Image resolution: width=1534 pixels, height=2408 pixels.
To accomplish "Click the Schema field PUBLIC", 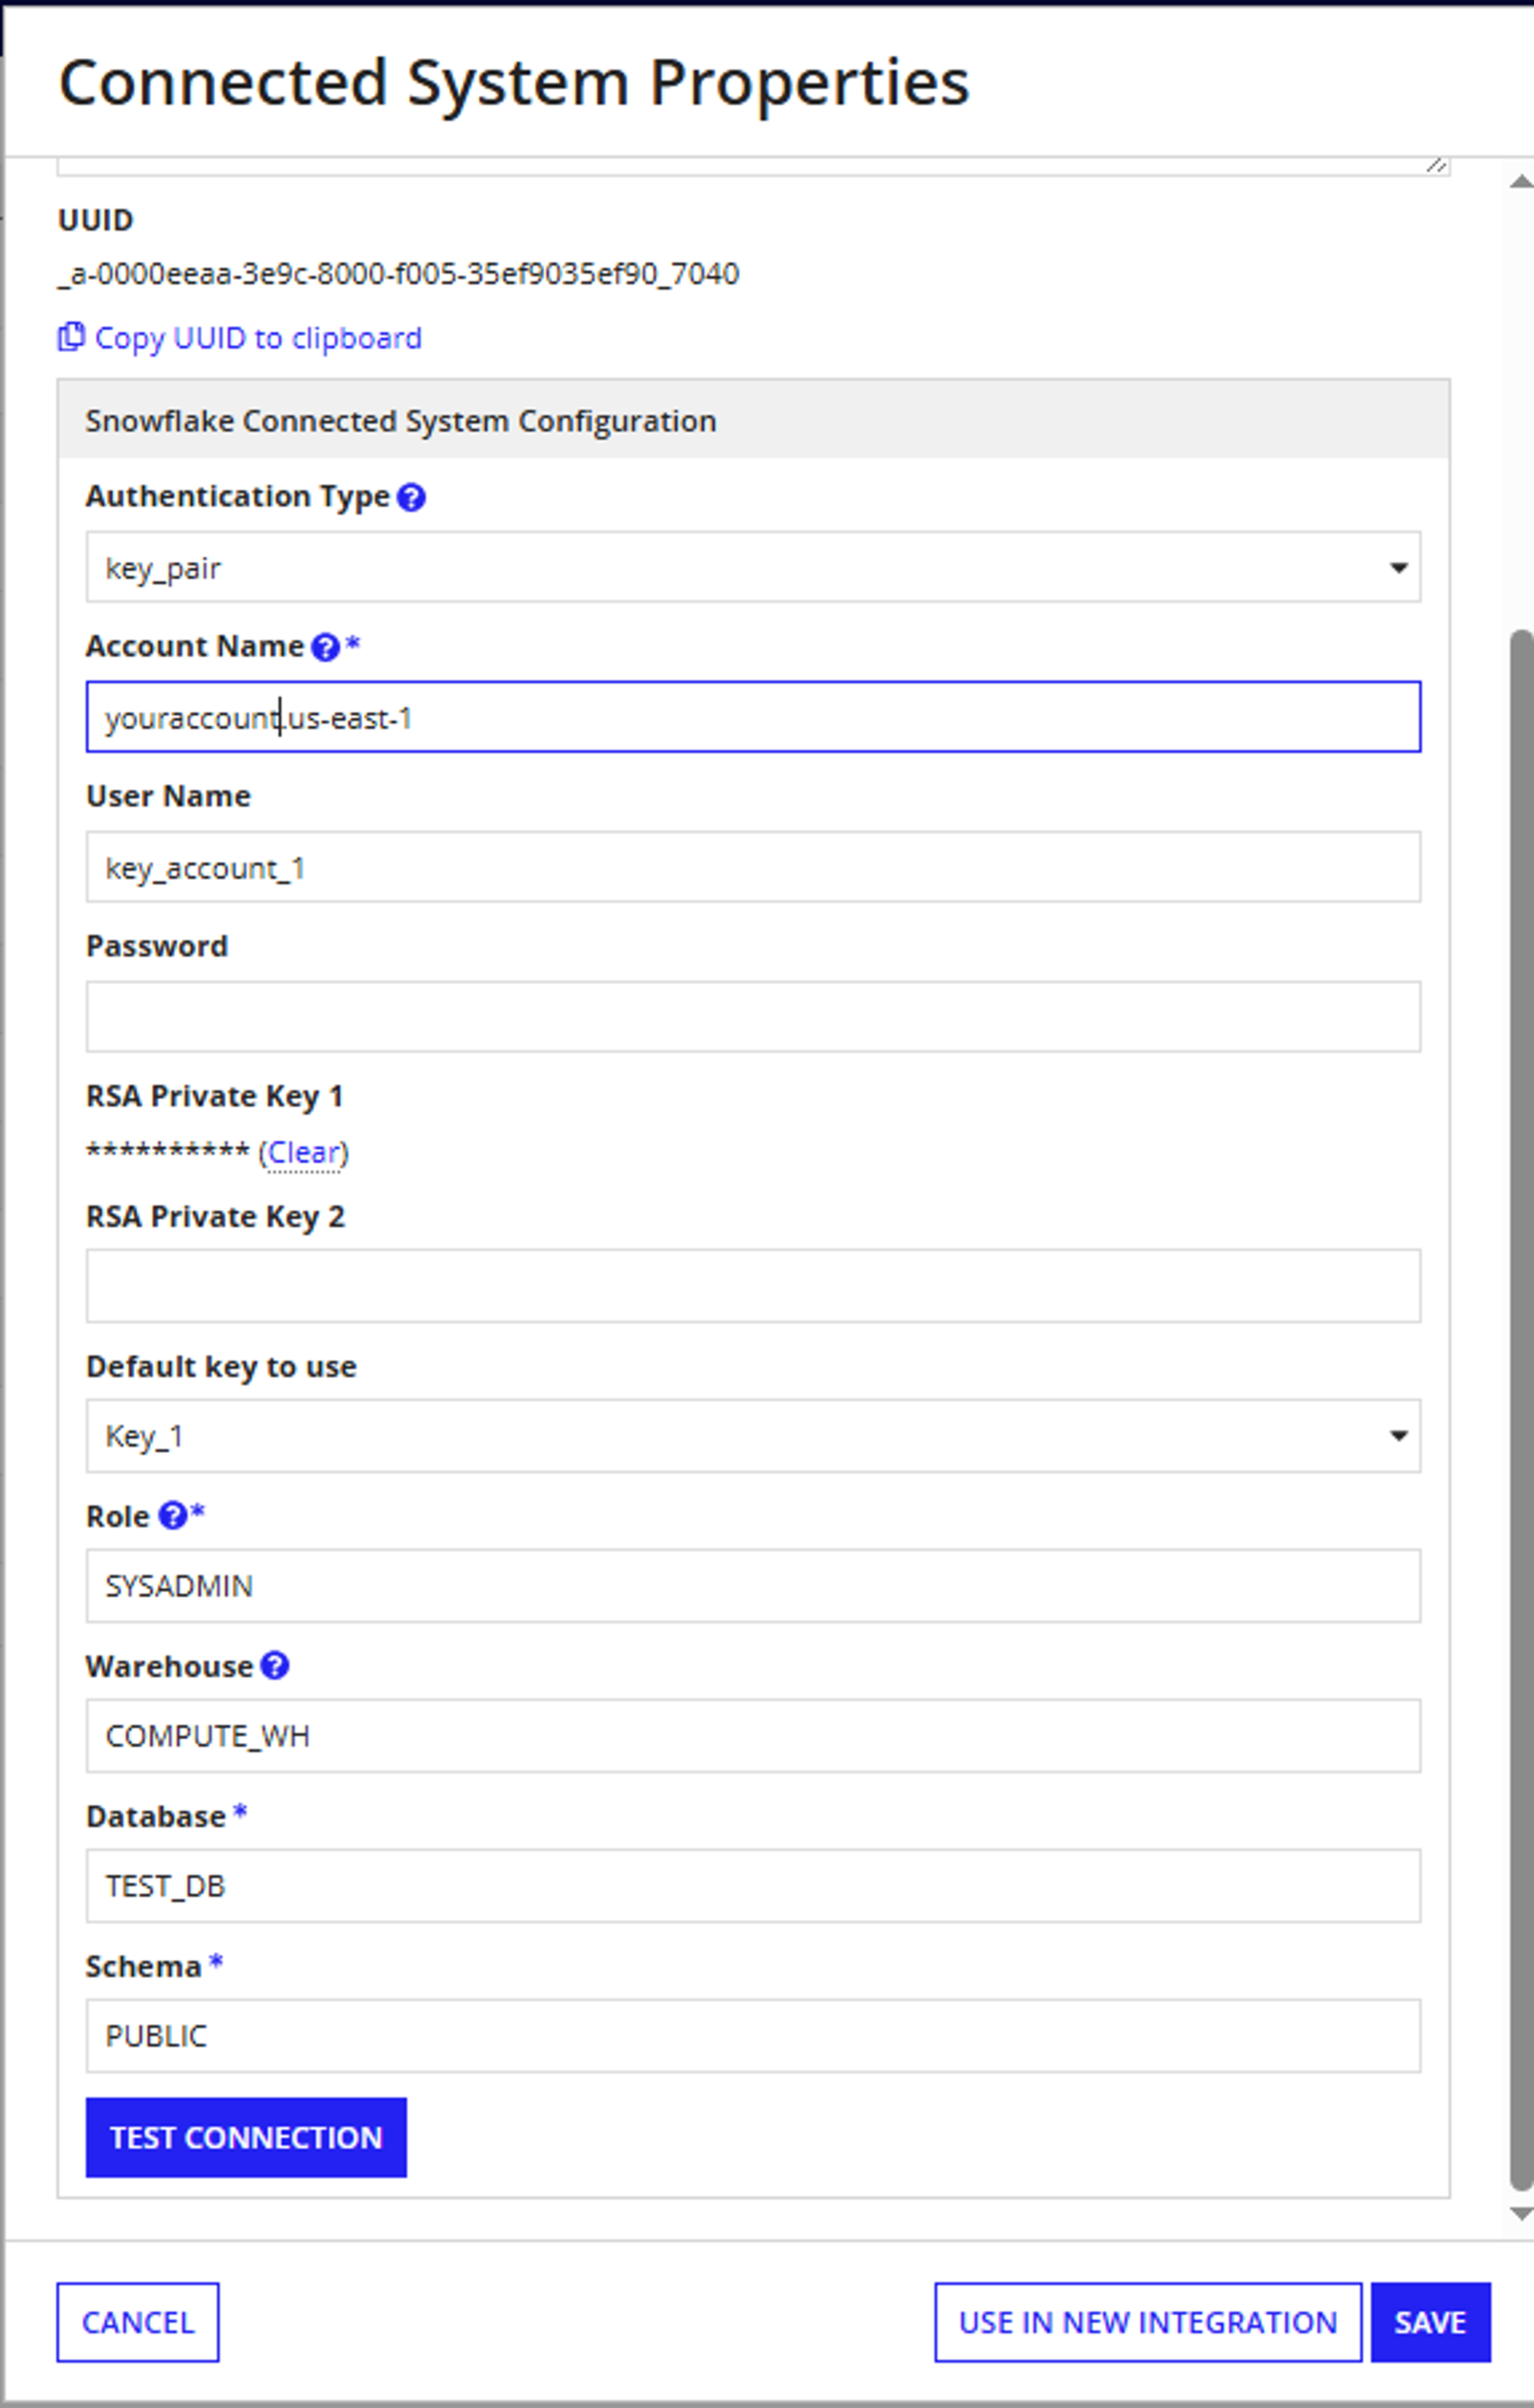I will click(753, 2036).
